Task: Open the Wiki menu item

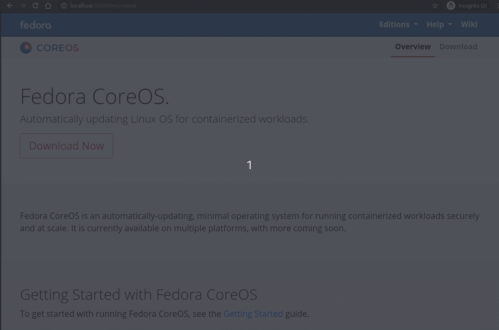Action: click(x=469, y=24)
